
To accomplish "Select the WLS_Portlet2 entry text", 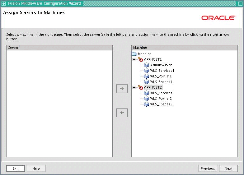I will [x=161, y=99].
